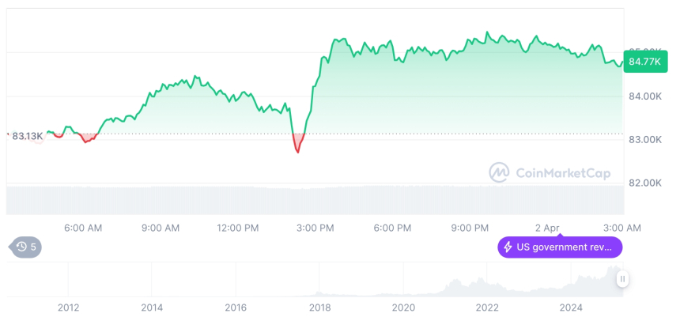Open the US government event tag
680x317 pixels.
point(560,247)
